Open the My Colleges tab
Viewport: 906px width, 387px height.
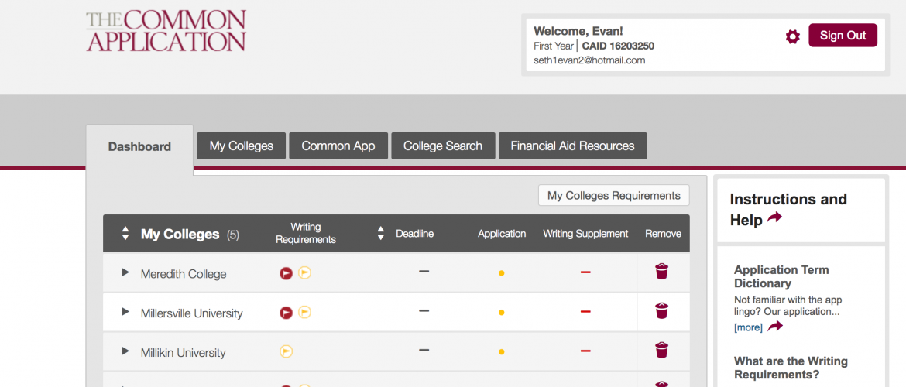pos(241,146)
